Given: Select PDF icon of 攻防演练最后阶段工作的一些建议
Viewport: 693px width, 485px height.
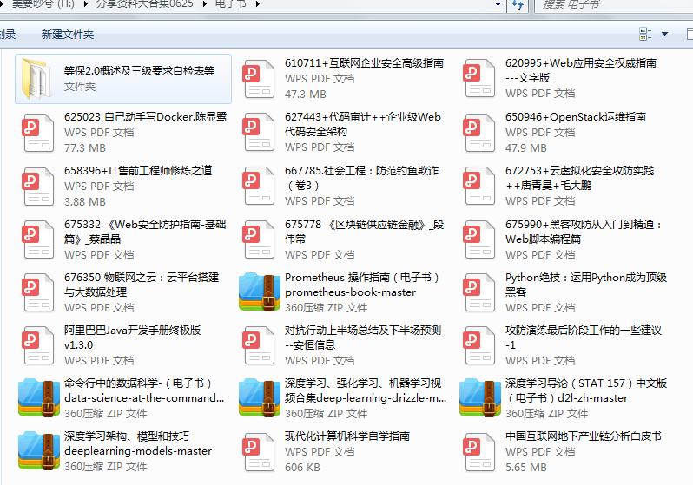Looking at the screenshot, I should [479, 345].
